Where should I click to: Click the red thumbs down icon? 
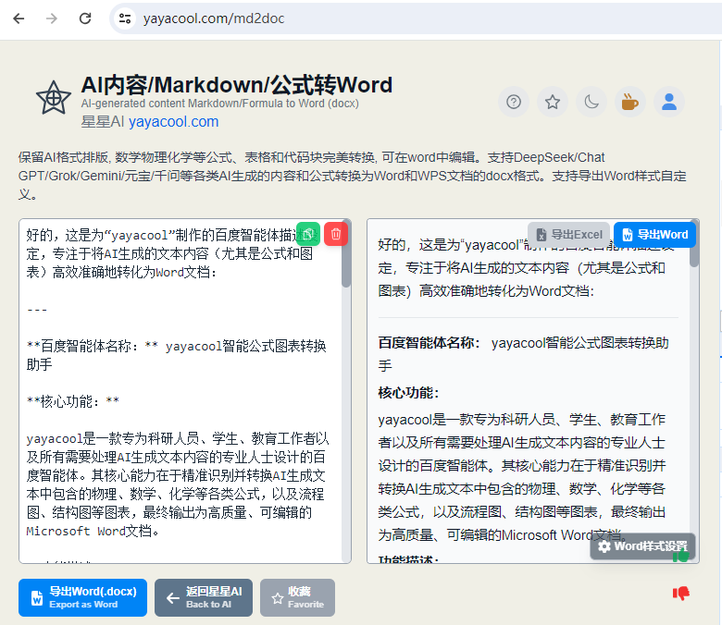[681, 594]
